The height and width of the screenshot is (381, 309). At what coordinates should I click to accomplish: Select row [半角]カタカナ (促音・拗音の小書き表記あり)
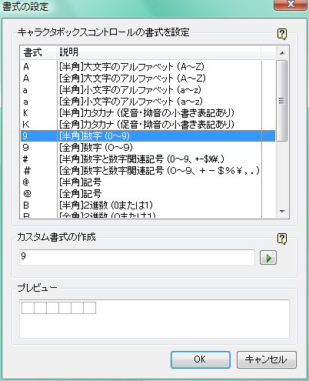pos(148,113)
